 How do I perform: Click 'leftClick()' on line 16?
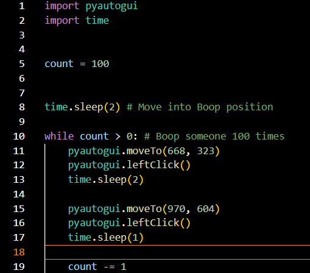(158, 223)
